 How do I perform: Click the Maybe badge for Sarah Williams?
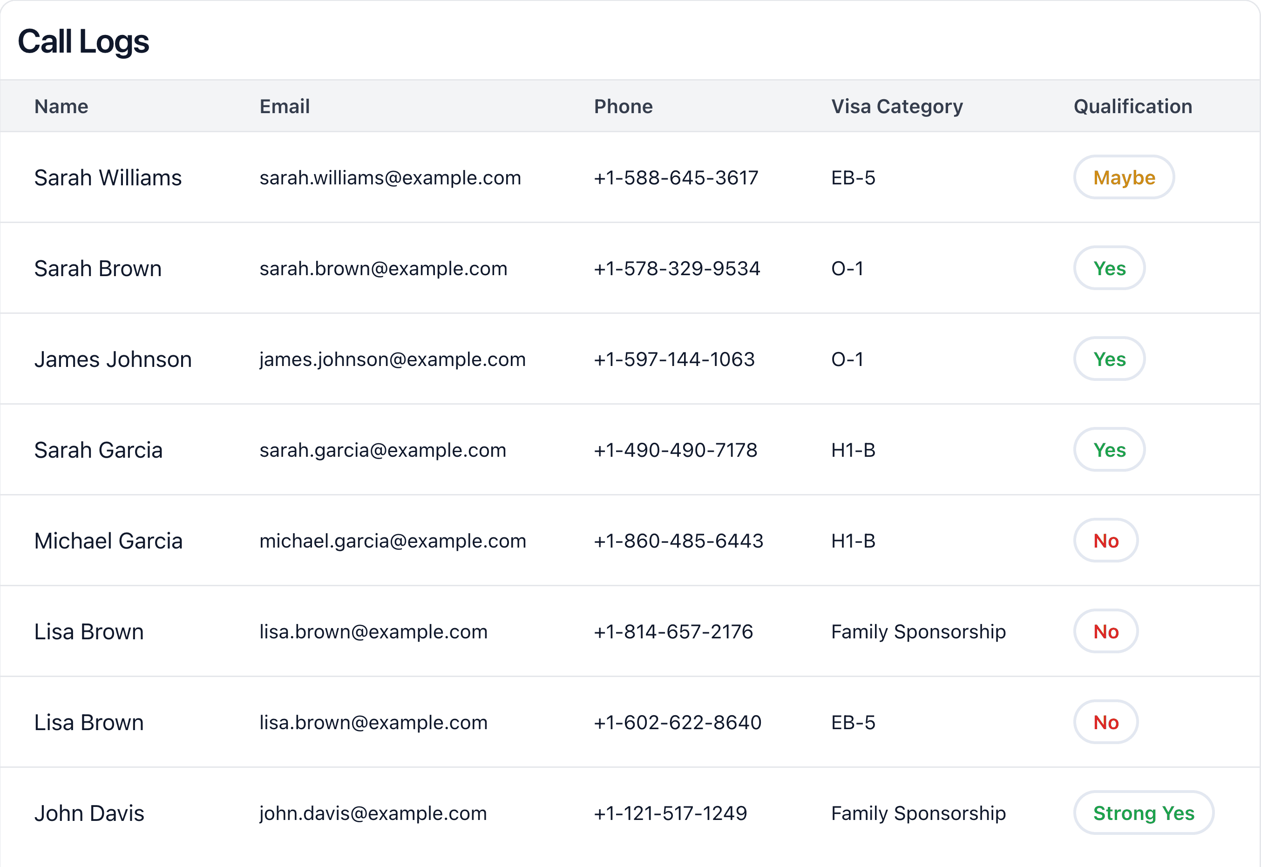click(x=1124, y=178)
